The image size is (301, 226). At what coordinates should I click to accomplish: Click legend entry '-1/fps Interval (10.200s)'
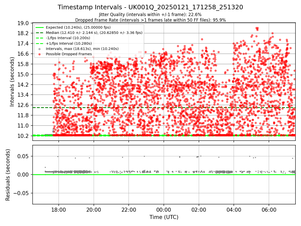tap(68, 38)
